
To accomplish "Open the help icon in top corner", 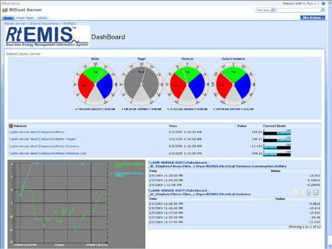I will coord(323,3).
